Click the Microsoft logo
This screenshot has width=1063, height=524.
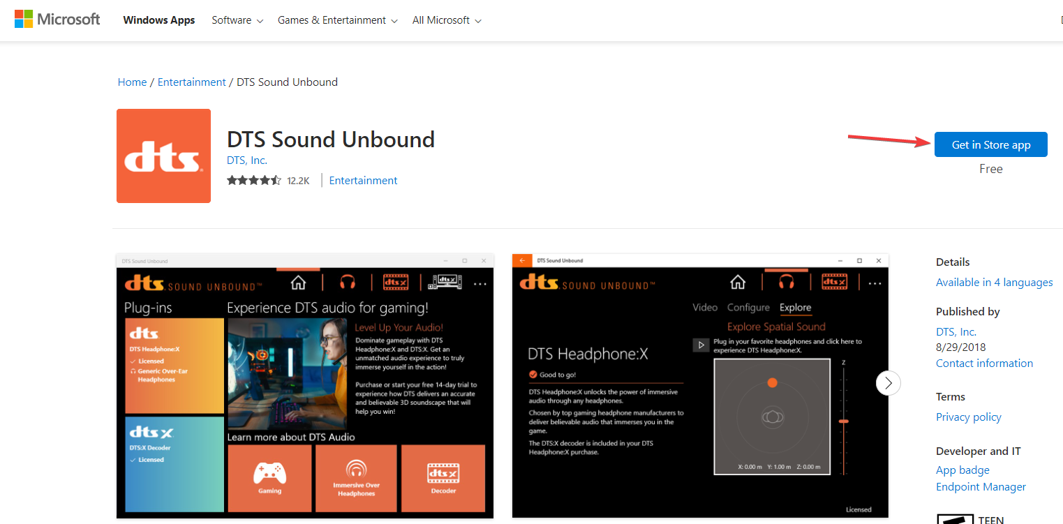pos(57,19)
